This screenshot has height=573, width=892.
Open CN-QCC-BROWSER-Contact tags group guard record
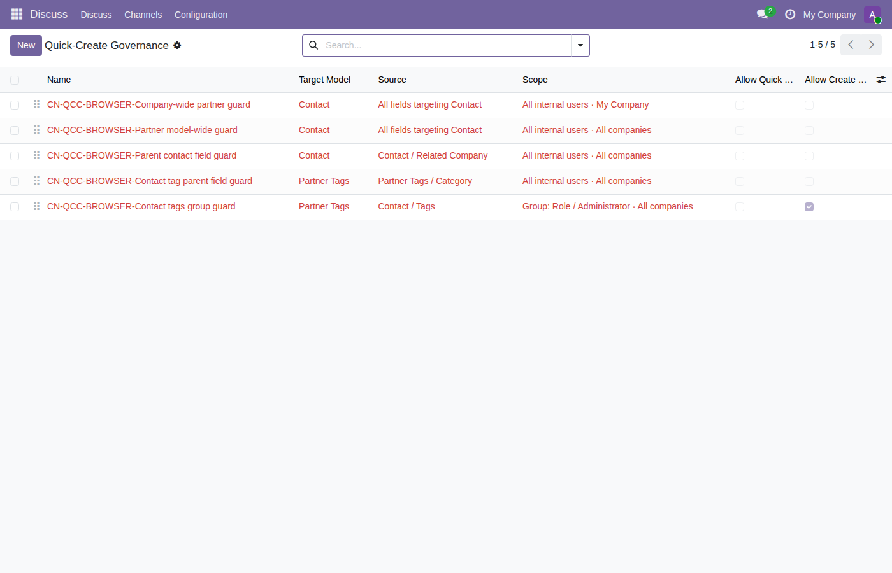[141, 206]
